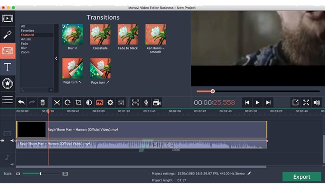The height and width of the screenshot is (188, 325).
Task: Capture video with camera icon
Action: point(157,103)
